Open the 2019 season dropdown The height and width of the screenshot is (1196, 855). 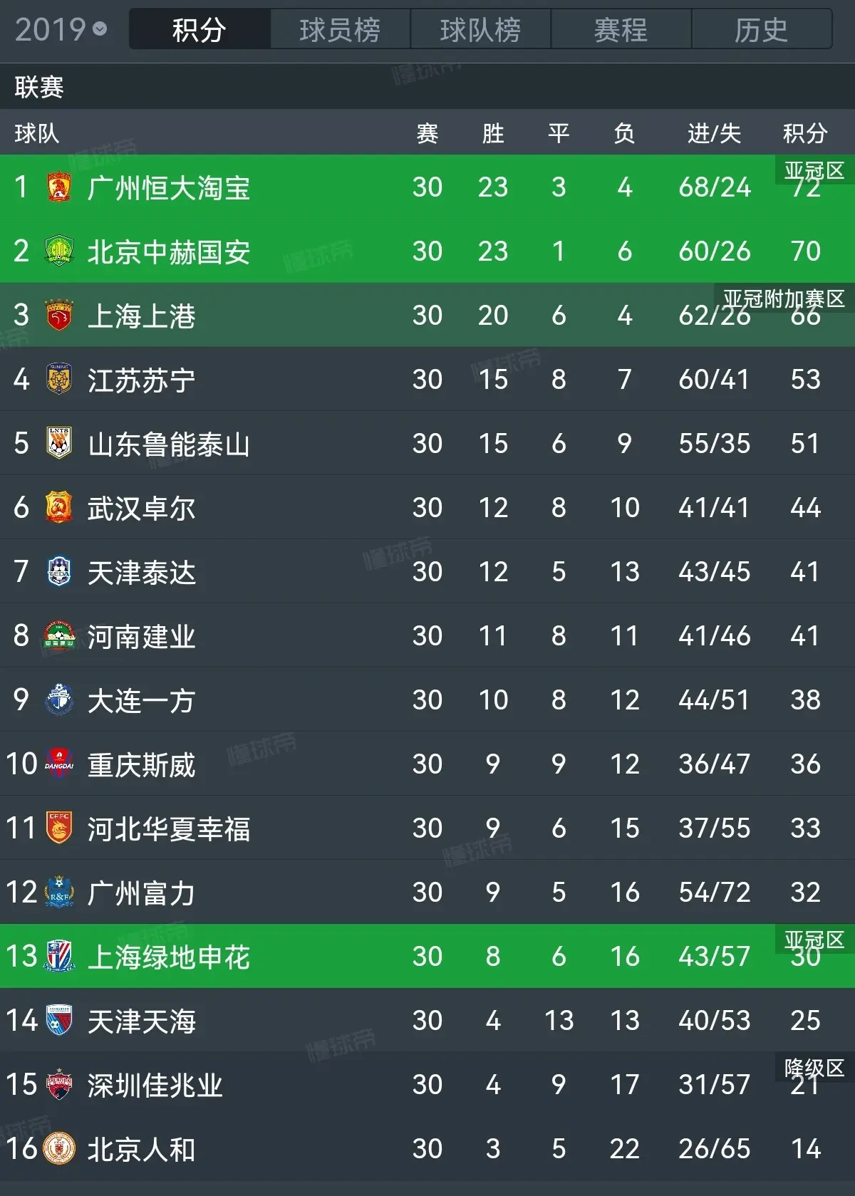[61, 29]
